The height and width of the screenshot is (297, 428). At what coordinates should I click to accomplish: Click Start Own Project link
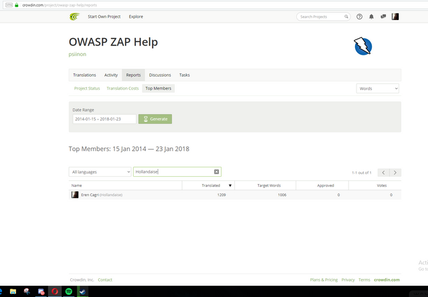(x=104, y=17)
